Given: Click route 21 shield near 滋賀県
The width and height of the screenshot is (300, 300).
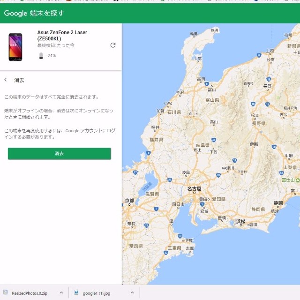Looking at the screenshot, I should (170, 180).
